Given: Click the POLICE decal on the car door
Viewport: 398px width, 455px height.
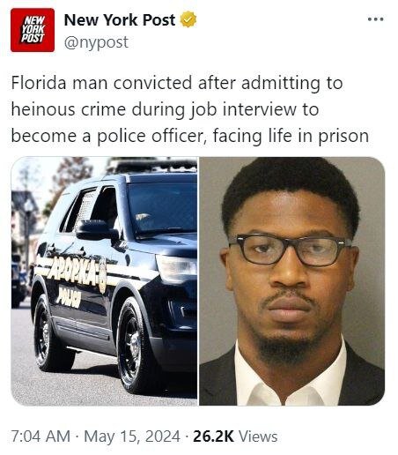Looking at the screenshot, I should pos(69,297).
